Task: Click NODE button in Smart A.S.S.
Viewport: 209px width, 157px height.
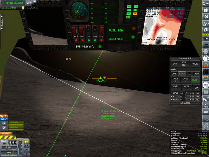Action: point(195,64)
